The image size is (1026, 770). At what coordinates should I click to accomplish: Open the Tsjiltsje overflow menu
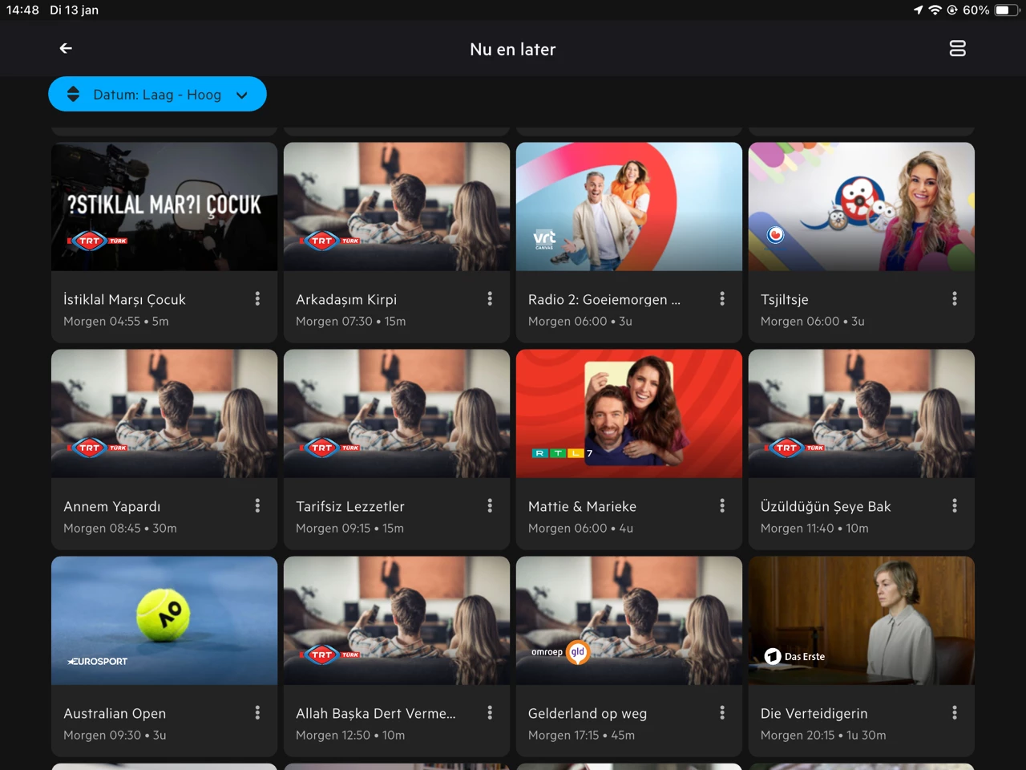954,299
